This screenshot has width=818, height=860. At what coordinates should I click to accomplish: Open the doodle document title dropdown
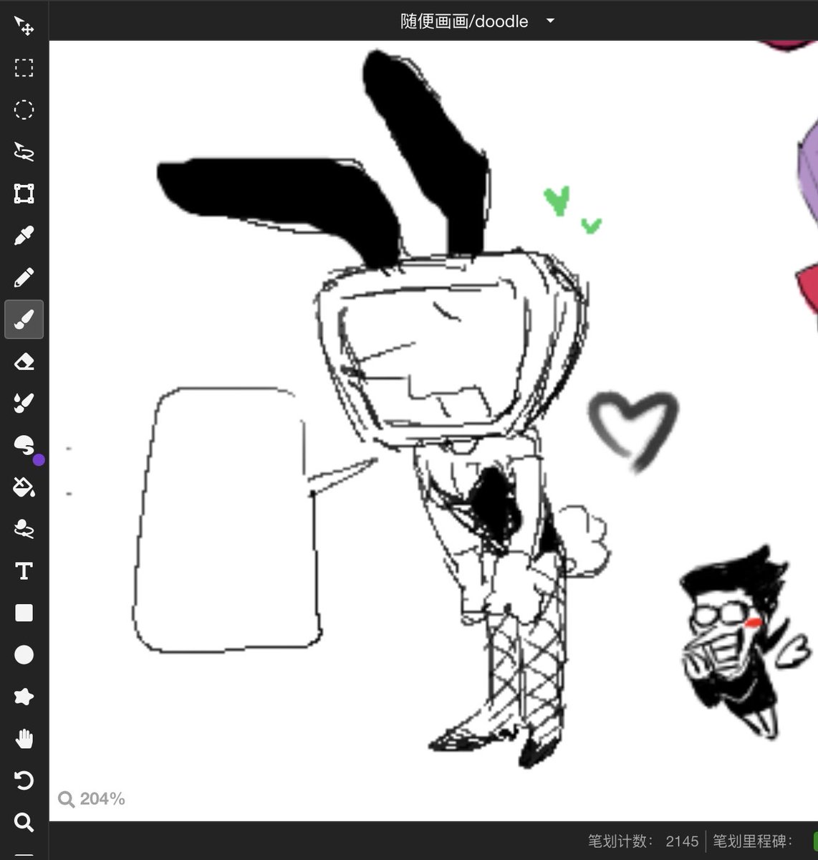[x=550, y=21]
